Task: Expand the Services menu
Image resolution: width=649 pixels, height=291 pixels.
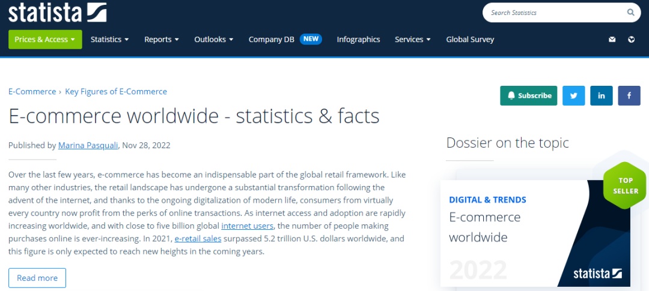Action: [x=413, y=39]
